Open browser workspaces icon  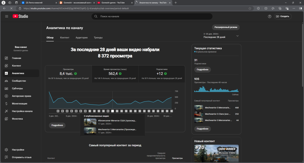(x=10, y=3)
